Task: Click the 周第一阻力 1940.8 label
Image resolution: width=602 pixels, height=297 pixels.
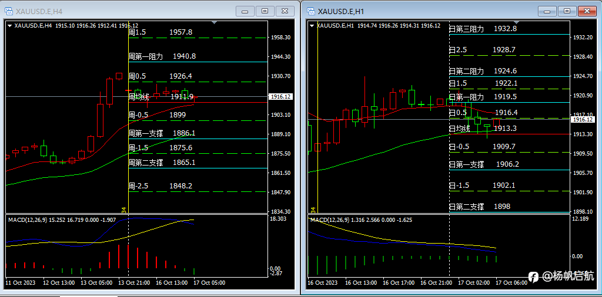Action: point(162,56)
